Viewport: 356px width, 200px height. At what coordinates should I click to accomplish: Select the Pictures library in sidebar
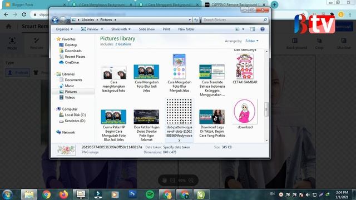point(71,92)
